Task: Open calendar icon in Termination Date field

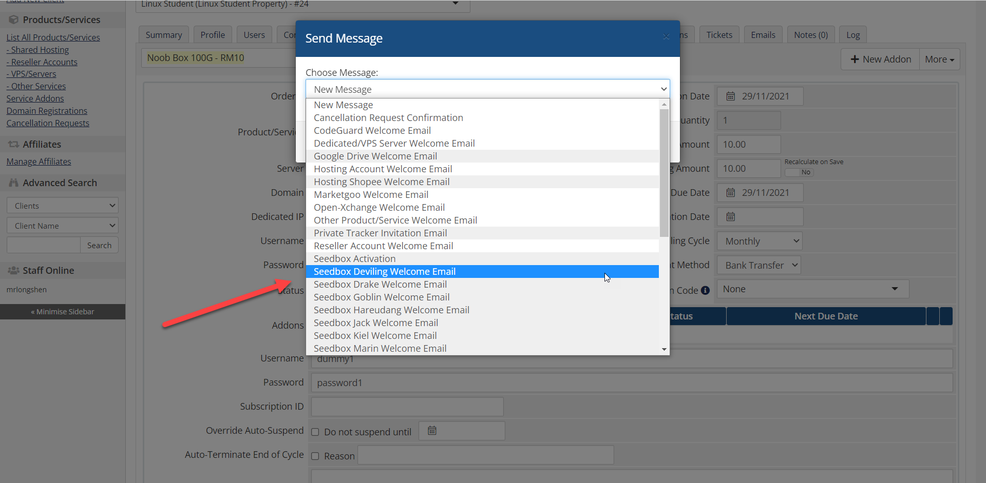Action: [730, 217]
